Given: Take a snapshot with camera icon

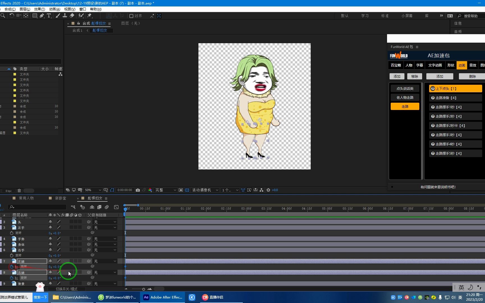Looking at the screenshot, I should click(x=138, y=190).
